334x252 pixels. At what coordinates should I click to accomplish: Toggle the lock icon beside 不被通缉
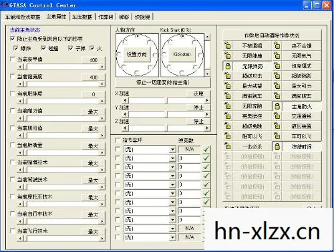tap(228, 45)
